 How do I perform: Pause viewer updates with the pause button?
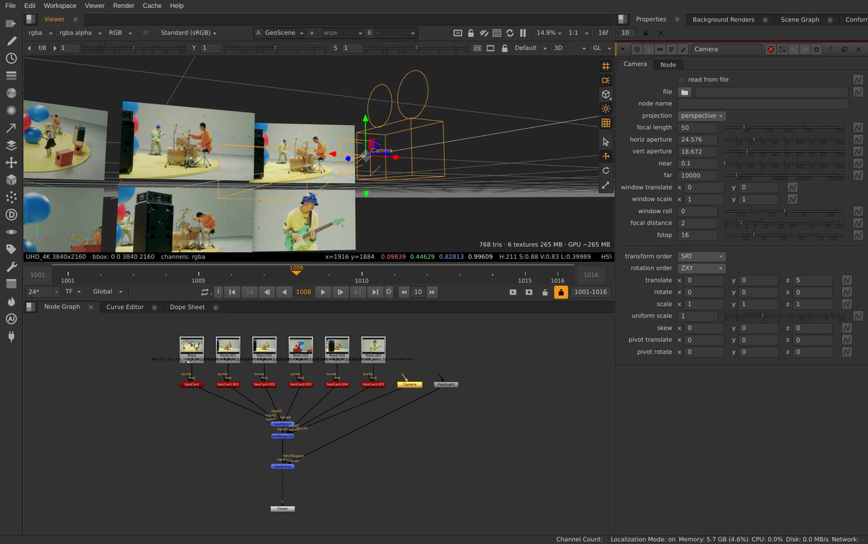tap(523, 33)
